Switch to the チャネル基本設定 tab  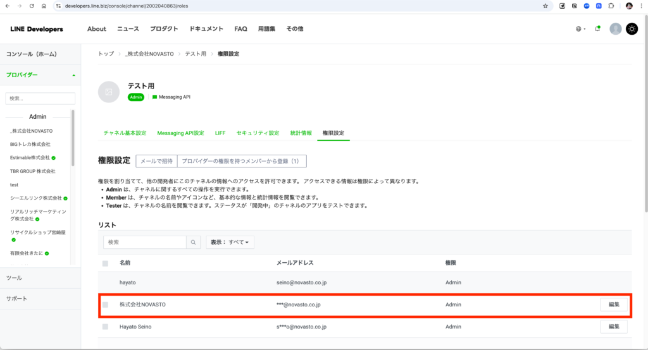pyautogui.click(x=125, y=133)
